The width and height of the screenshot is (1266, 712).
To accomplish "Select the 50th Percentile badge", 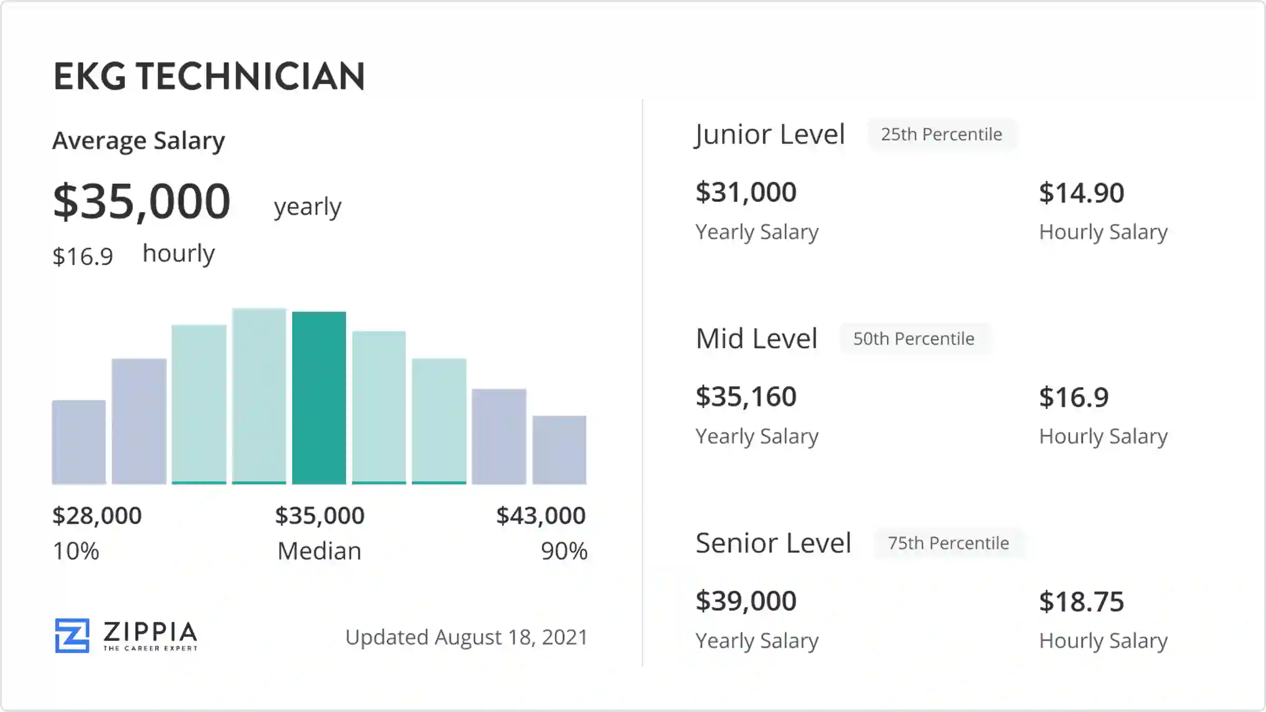I will click(x=914, y=339).
